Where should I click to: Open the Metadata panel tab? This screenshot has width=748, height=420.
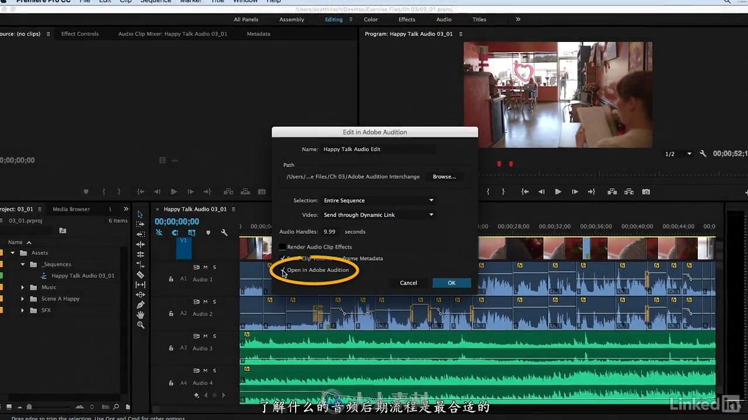point(258,34)
